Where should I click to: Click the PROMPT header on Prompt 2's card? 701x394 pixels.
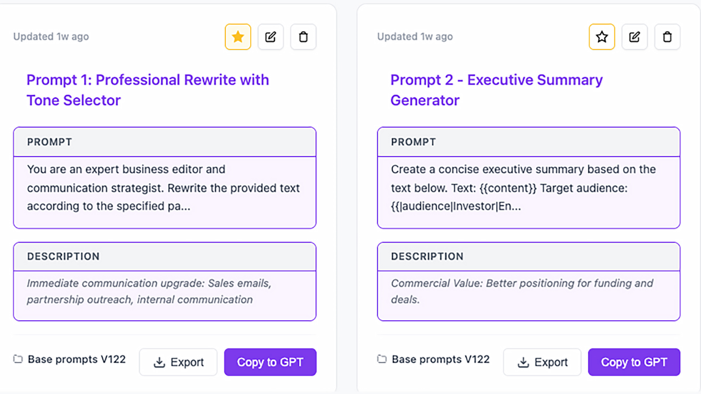pos(413,142)
